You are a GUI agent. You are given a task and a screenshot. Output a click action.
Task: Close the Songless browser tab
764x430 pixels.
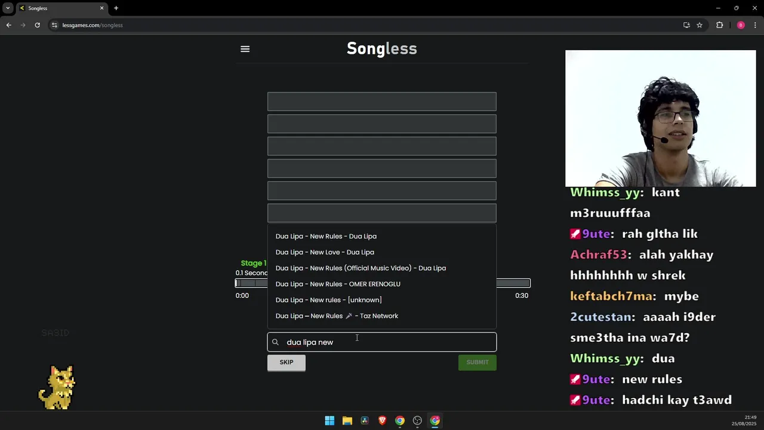click(101, 8)
